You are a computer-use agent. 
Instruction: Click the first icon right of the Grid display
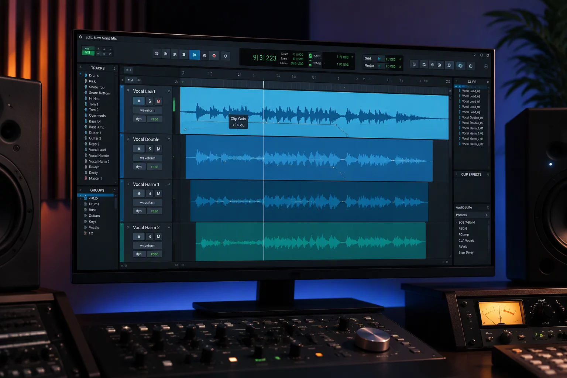coord(414,64)
